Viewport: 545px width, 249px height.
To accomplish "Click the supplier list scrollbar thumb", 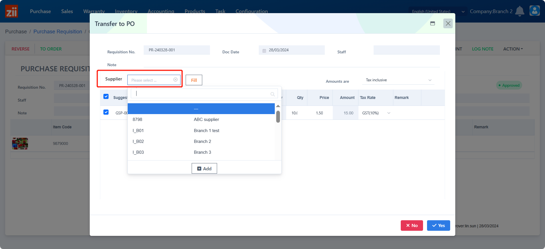I will tap(278, 117).
